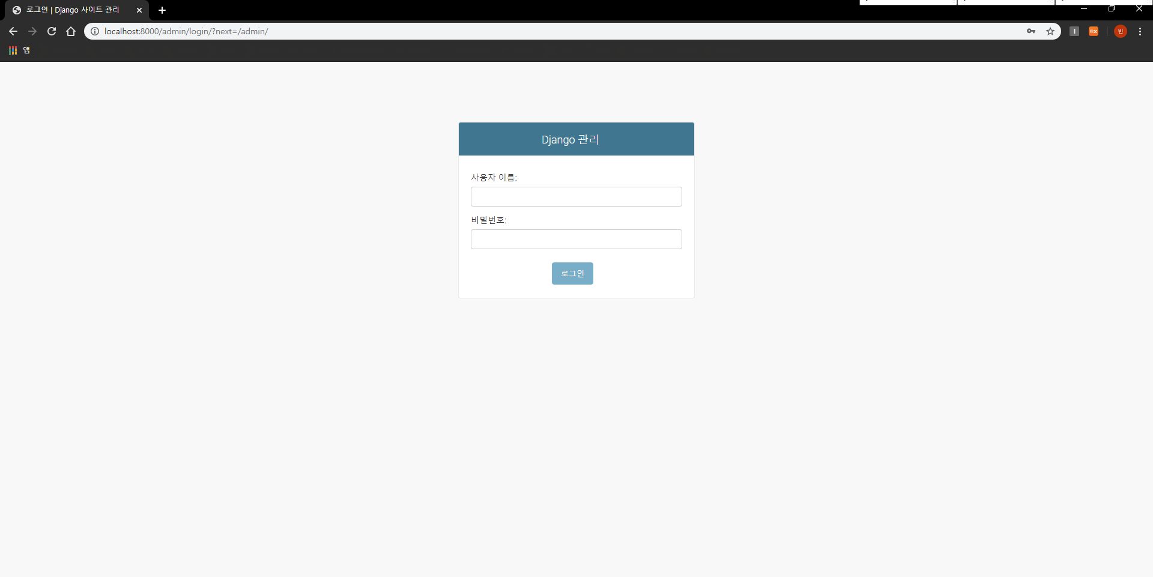Open the Chrome three-dot menu
This screenshot has width=1153, height=577.
coord(1140,31)
